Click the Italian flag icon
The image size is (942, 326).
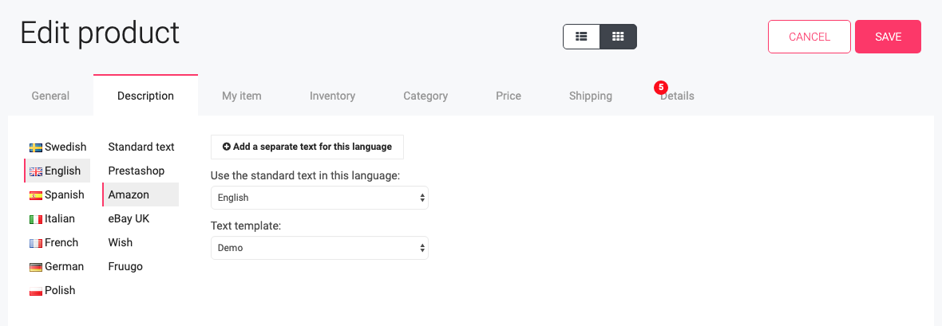35,220
